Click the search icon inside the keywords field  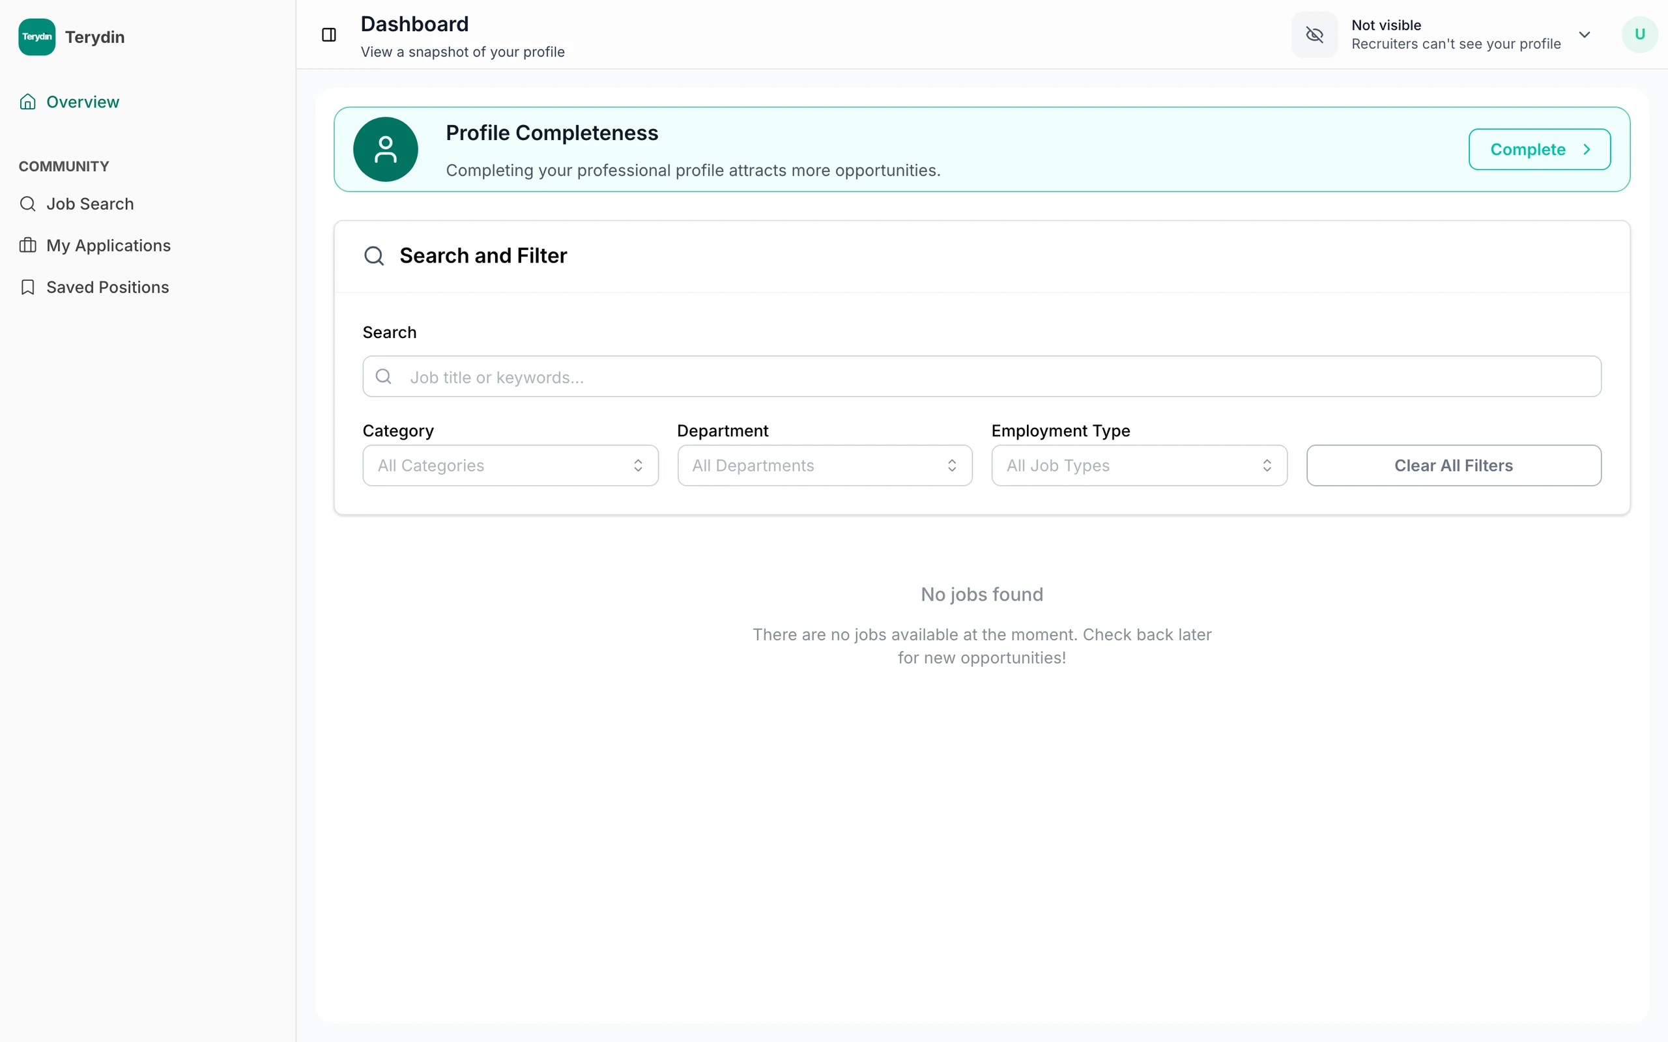pos(384,376)
